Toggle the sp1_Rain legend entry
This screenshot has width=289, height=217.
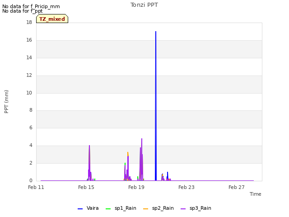121,208
